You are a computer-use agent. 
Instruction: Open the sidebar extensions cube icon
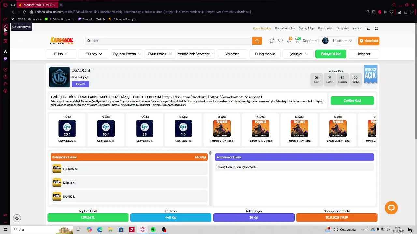tap(5, 84)
